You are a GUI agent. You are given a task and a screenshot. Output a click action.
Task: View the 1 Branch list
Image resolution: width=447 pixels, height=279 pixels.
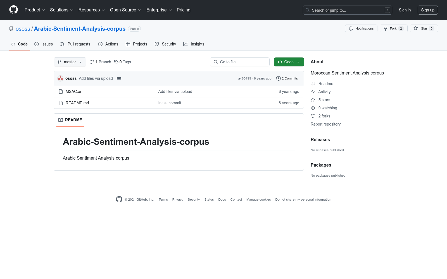click(101, 62)
